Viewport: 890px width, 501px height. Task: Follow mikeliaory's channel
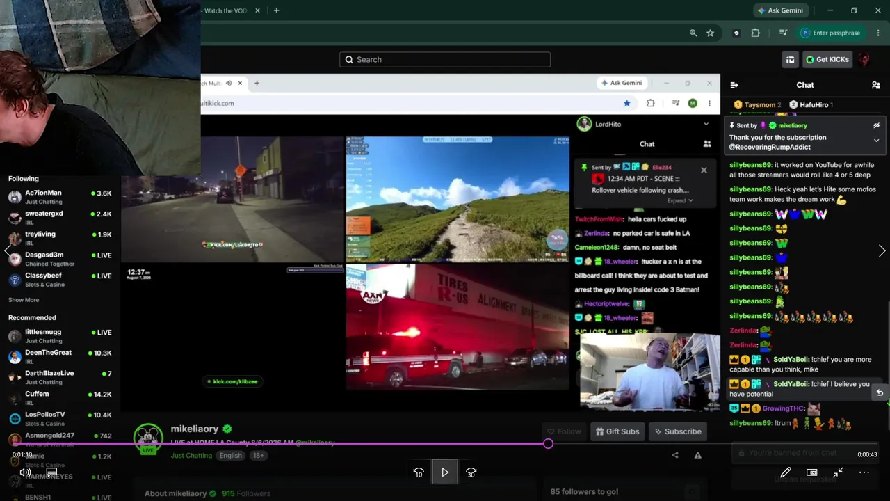564,431
